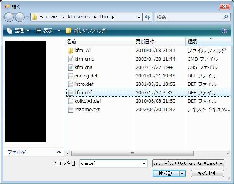234x184 pixels.
Task: Sort by 更新日時 column header
Action: point(159,41)
